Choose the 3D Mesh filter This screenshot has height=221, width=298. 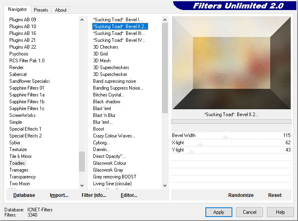click(102, 61)
